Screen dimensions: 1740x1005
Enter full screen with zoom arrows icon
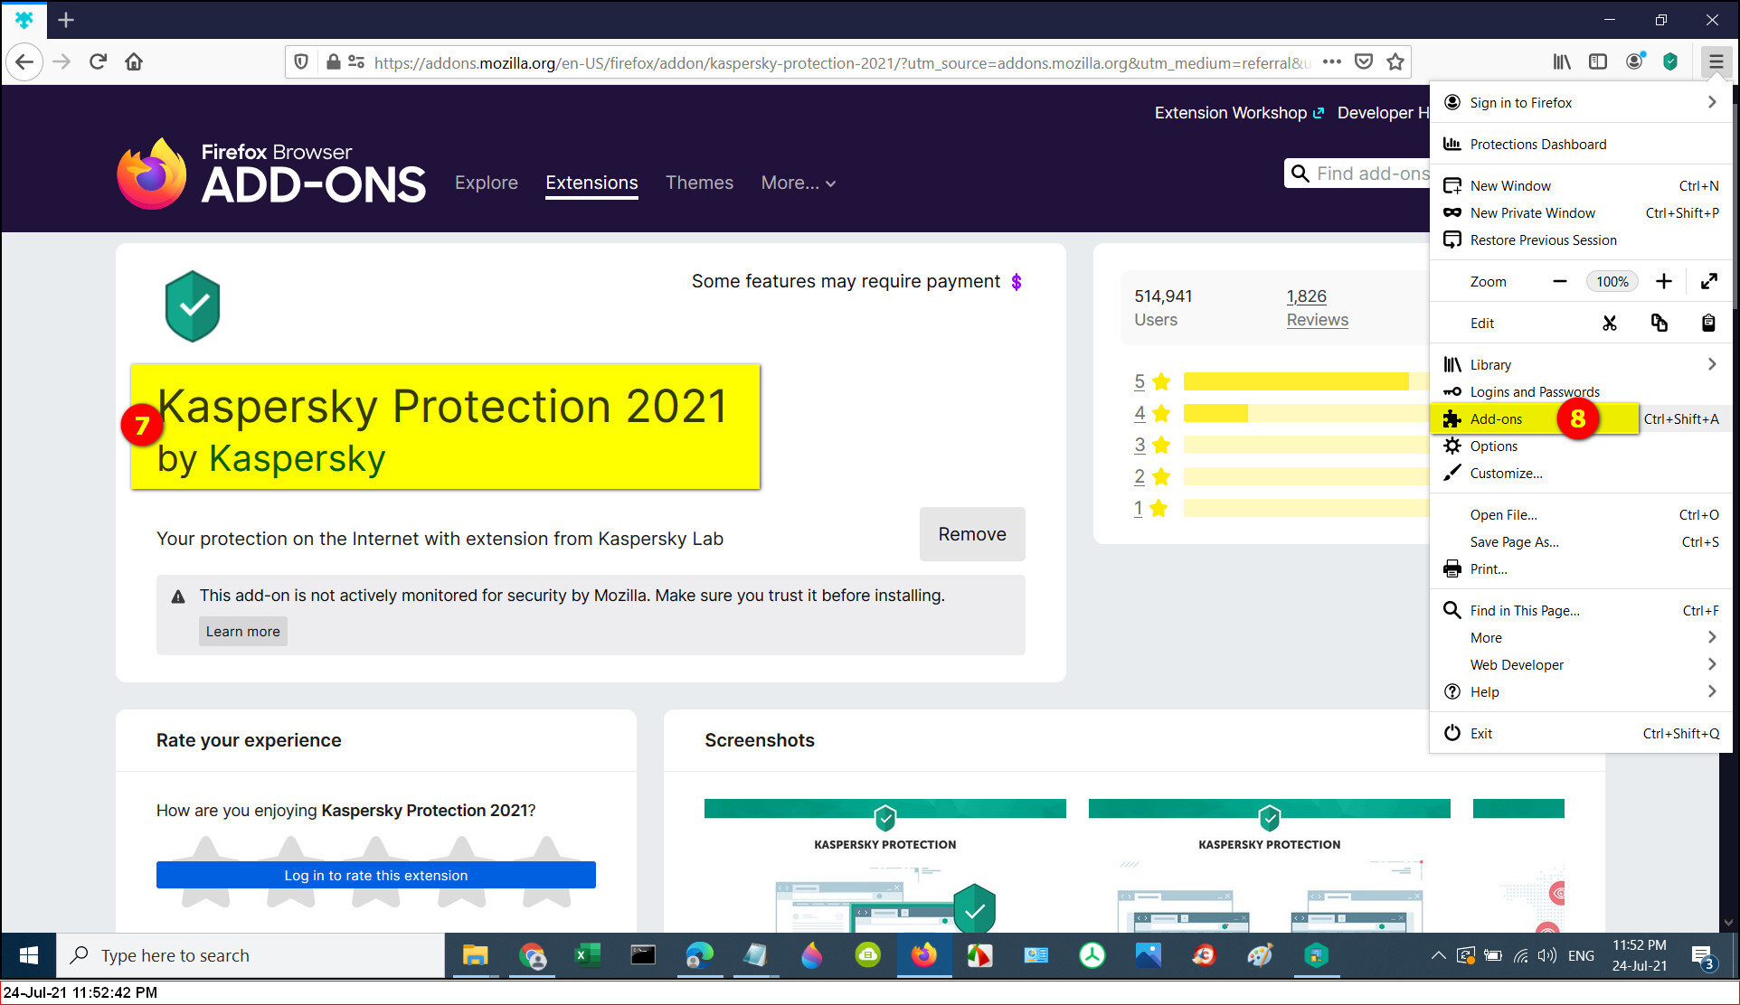(x=1708, y=281)
